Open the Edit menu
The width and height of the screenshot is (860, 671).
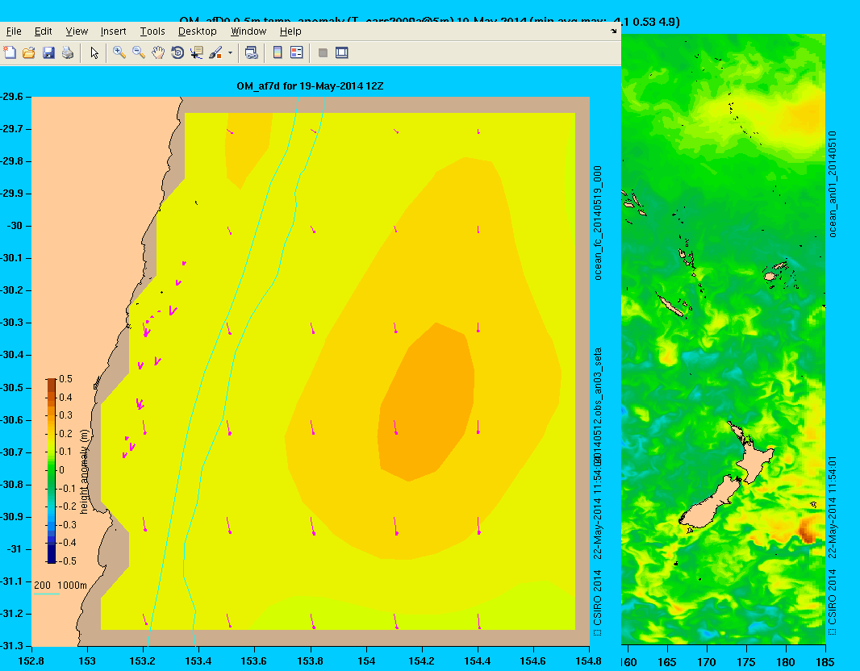click(x=44, y=31)
